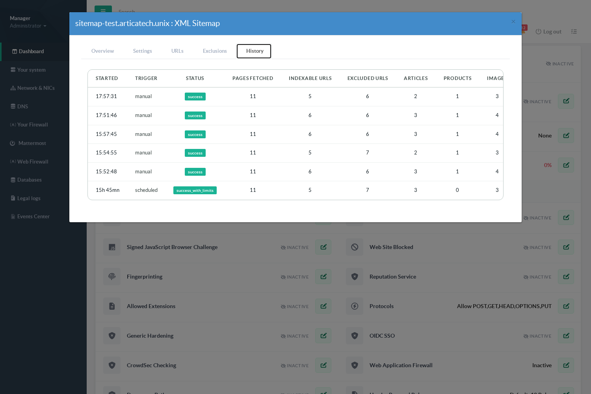Click the blocked circle icon beside Web Site Blocked
This screenshot has width=591, height=394.
[355, 247]
